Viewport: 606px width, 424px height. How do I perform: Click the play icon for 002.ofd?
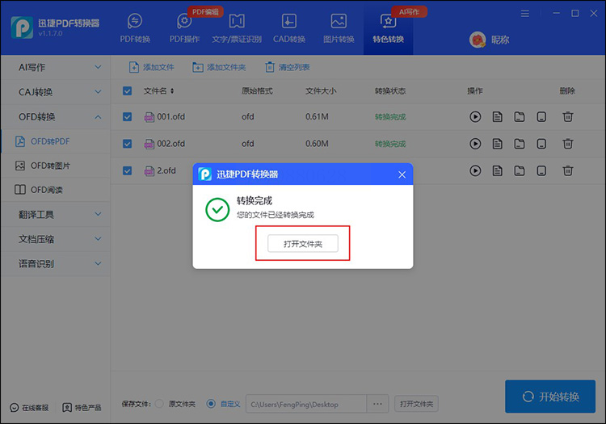pyautogui.click(x=475, y=144)
